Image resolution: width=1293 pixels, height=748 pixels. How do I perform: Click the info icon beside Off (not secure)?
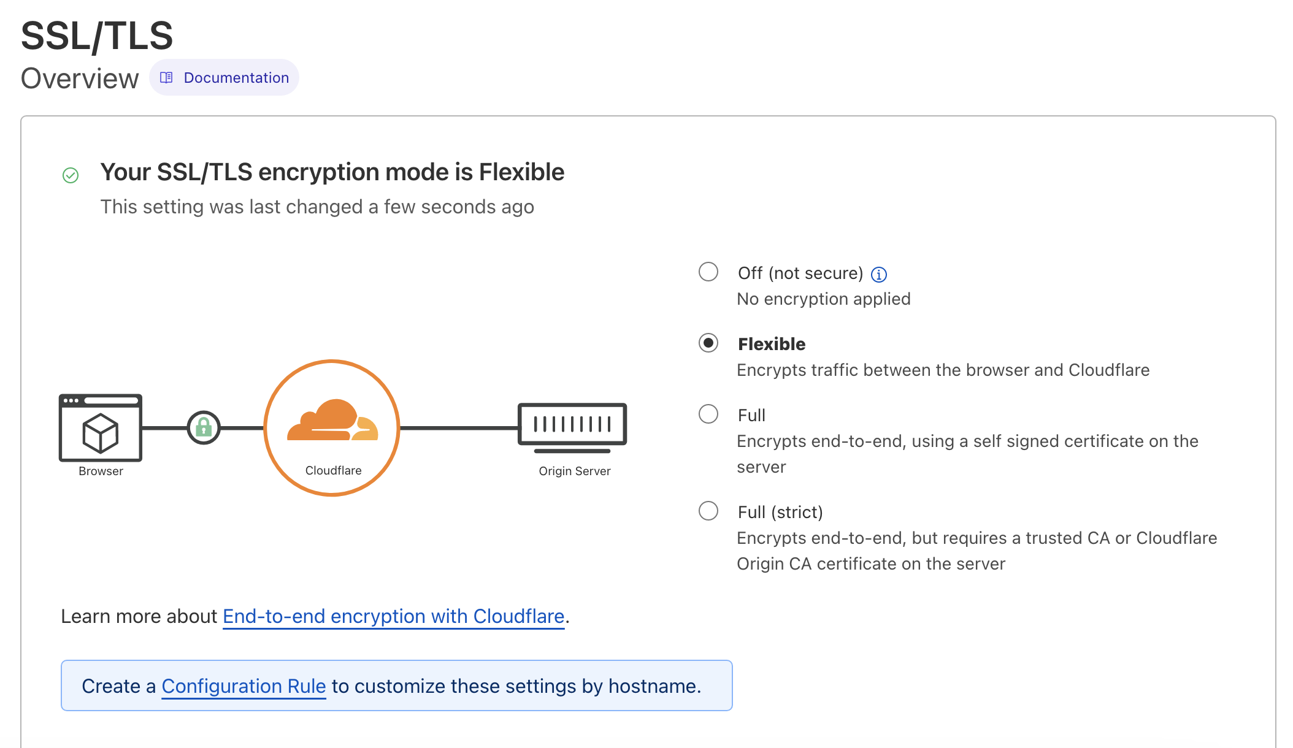(x=879, y=275)
